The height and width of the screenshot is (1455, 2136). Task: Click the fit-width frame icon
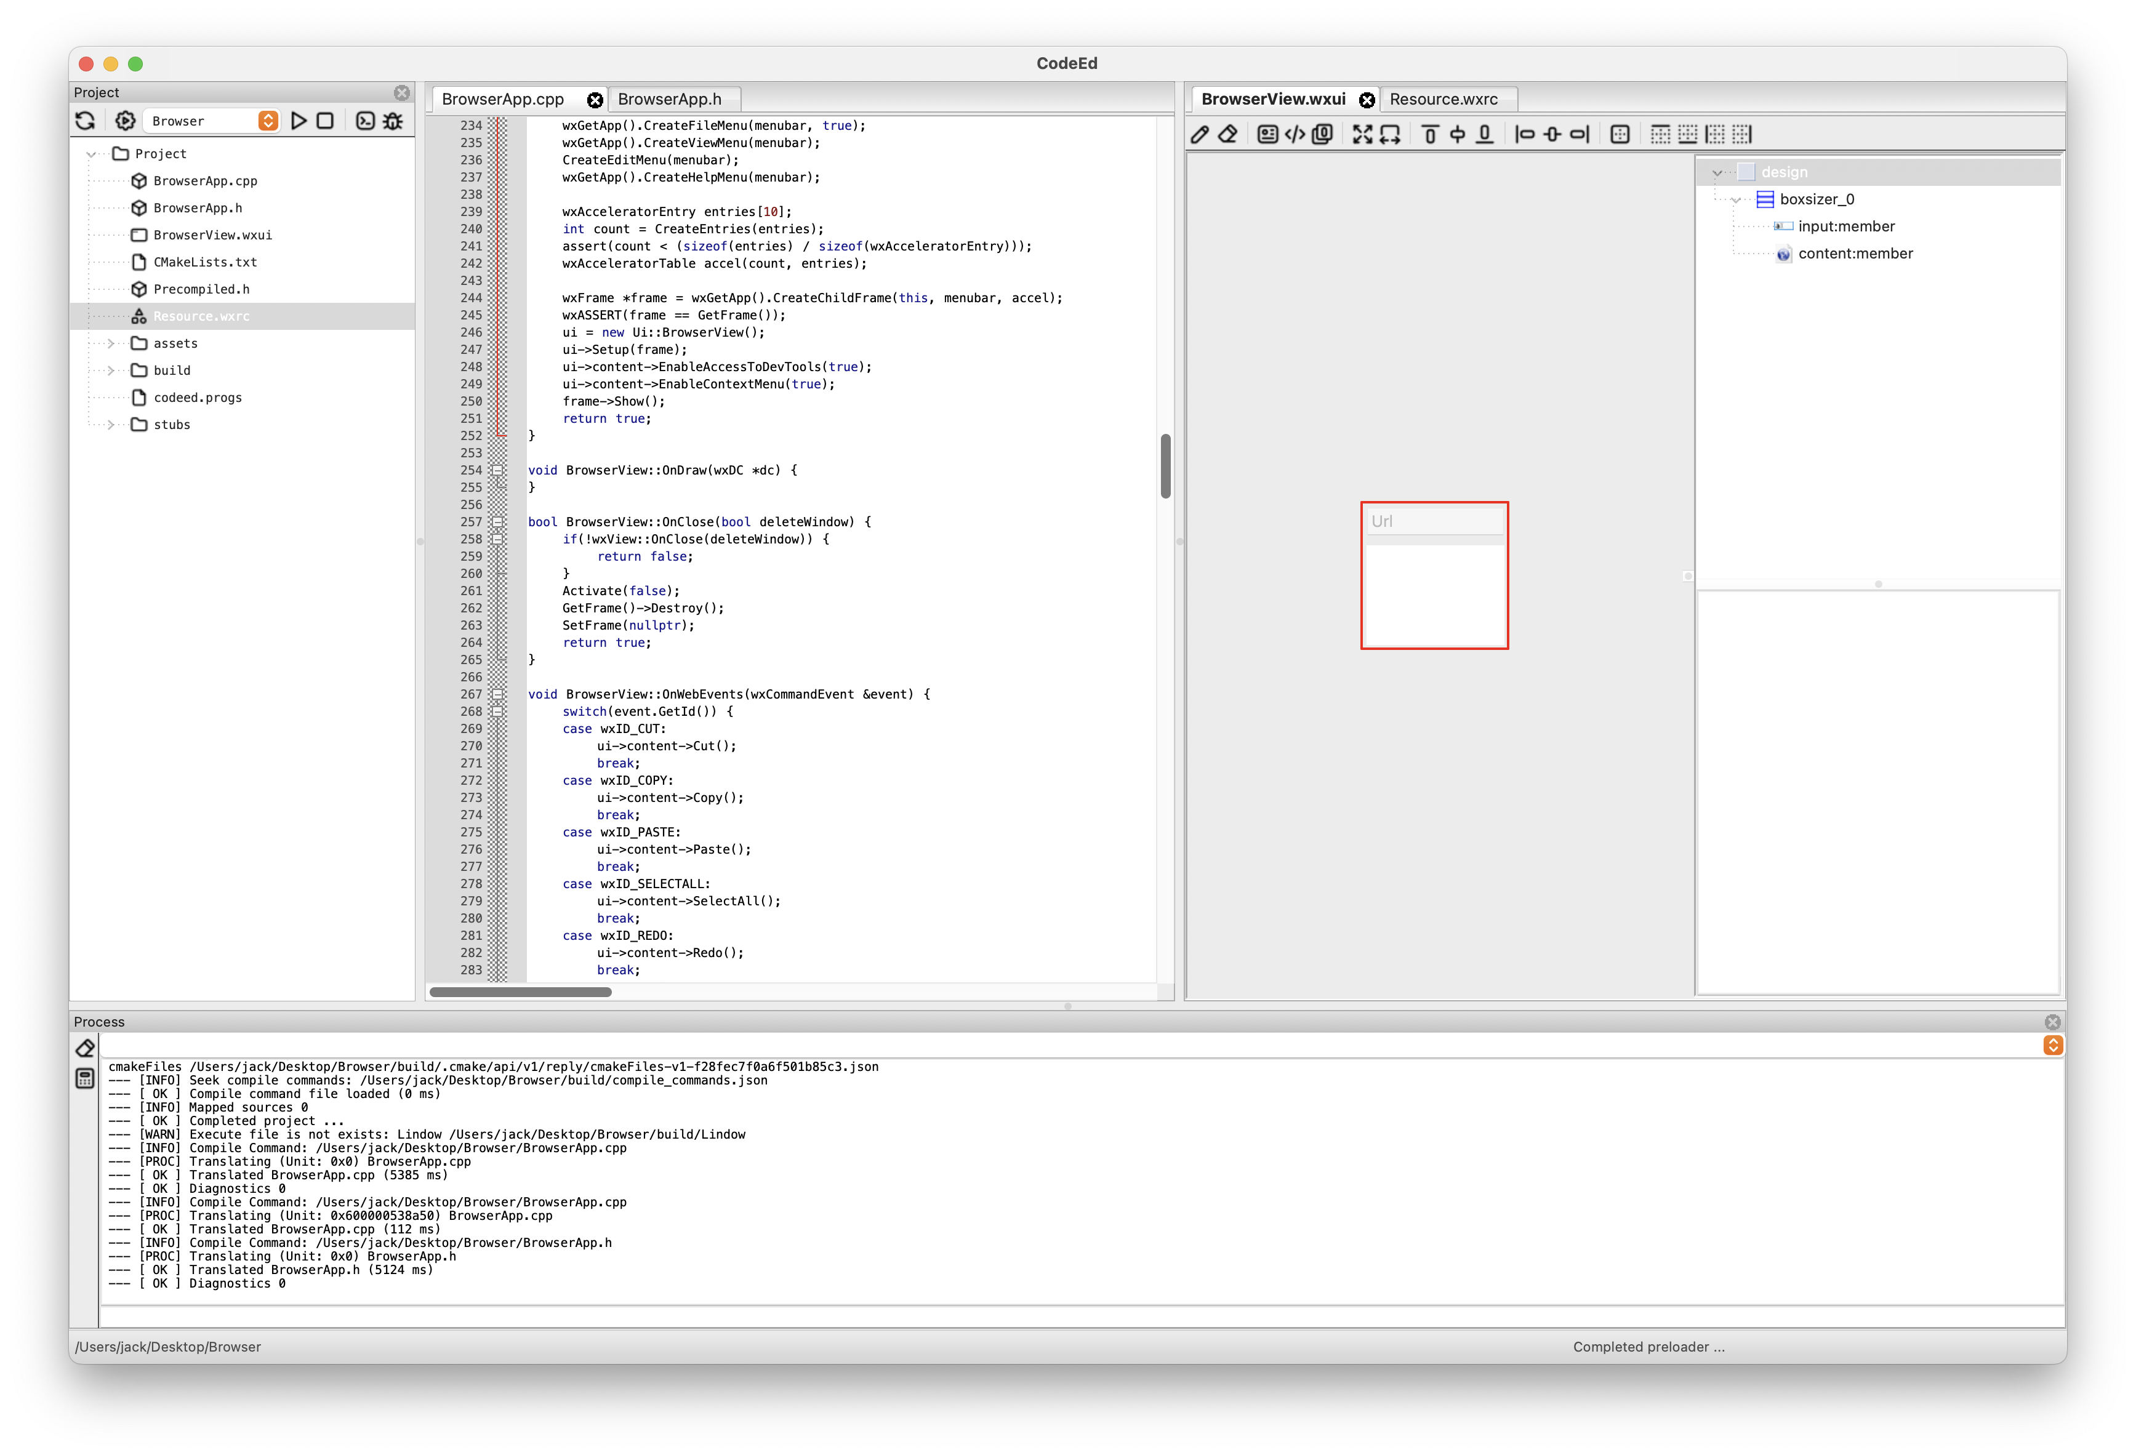coord(1391,134)
